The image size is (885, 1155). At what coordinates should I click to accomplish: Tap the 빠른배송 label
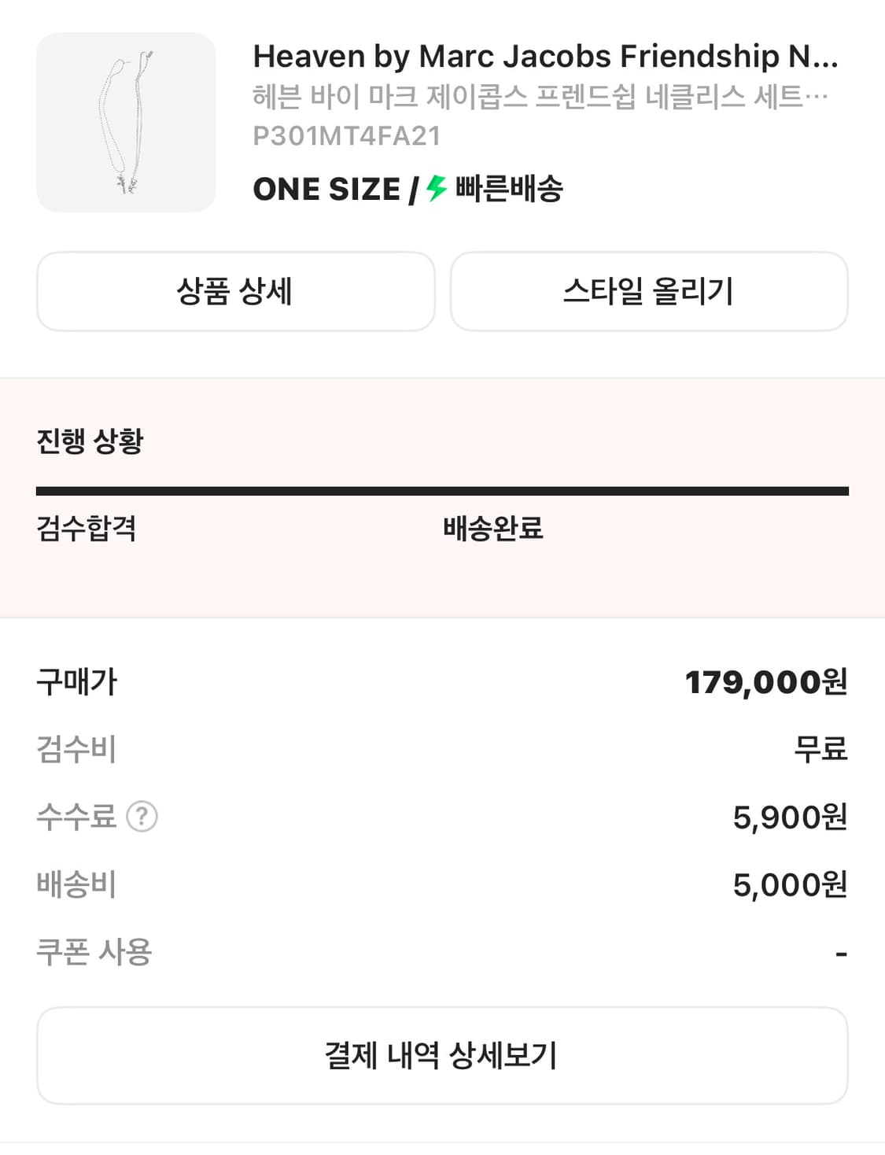tap(509, 189)
